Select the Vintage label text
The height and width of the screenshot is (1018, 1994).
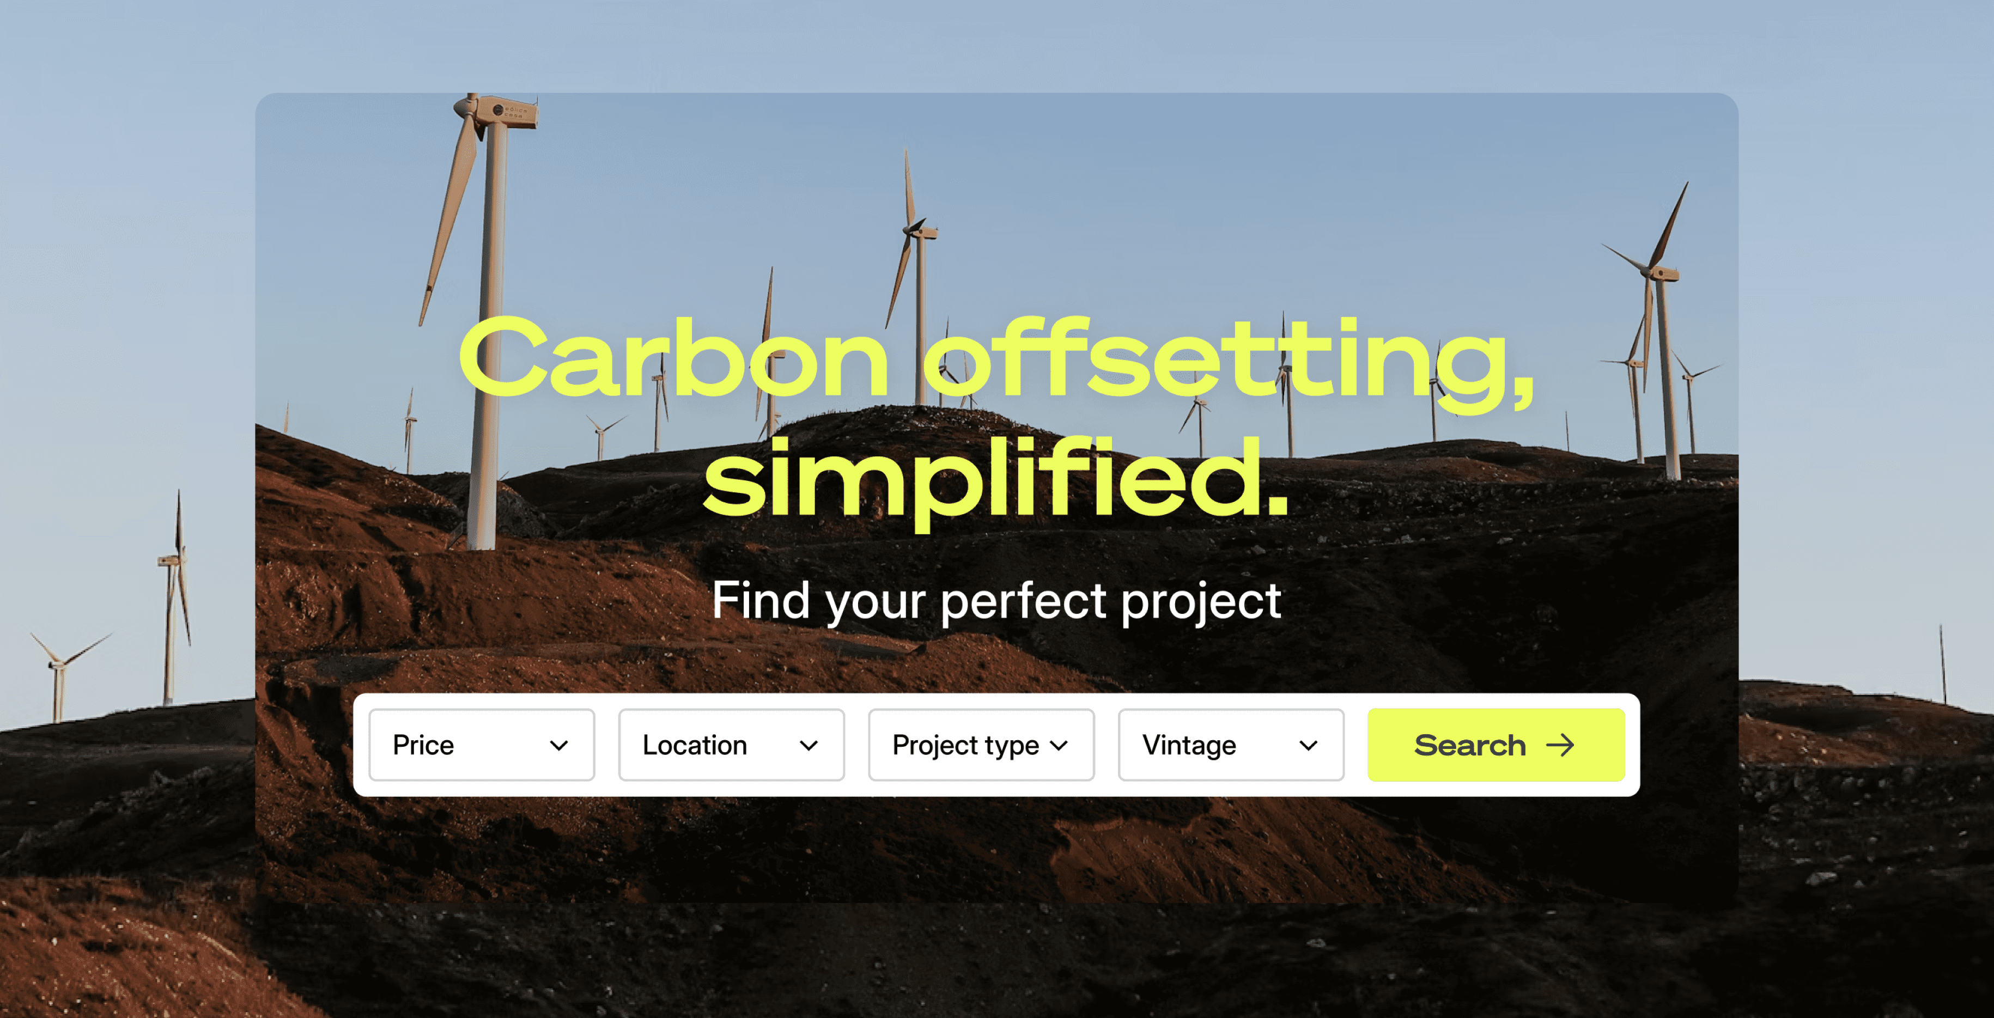tap(1189, 745)
